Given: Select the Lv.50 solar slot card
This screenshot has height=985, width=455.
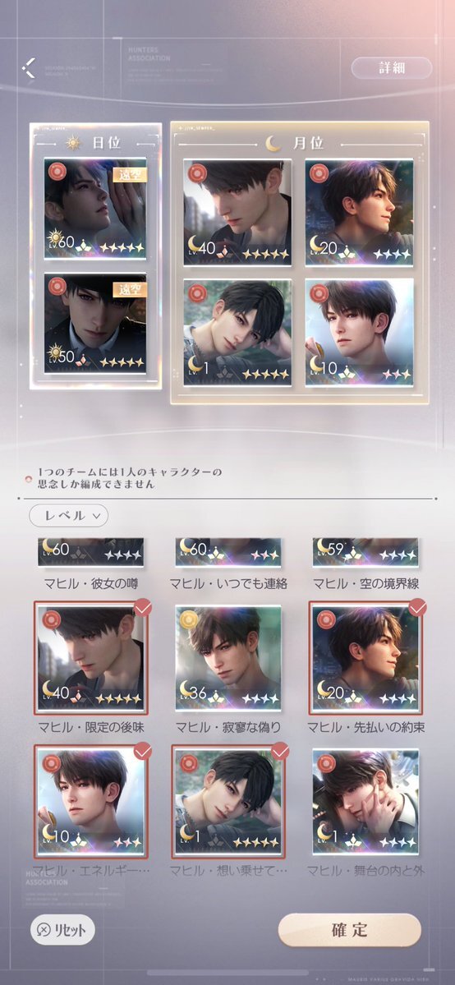Looking at the screenshot, I should pyautogui.click(x=95, y=324).
